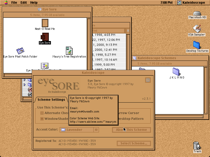Screen dimensions: 210x157
Task: Click '5 items, 7.95 GB available' in Kaleidoscope Schemes
Action: (155, 64)
